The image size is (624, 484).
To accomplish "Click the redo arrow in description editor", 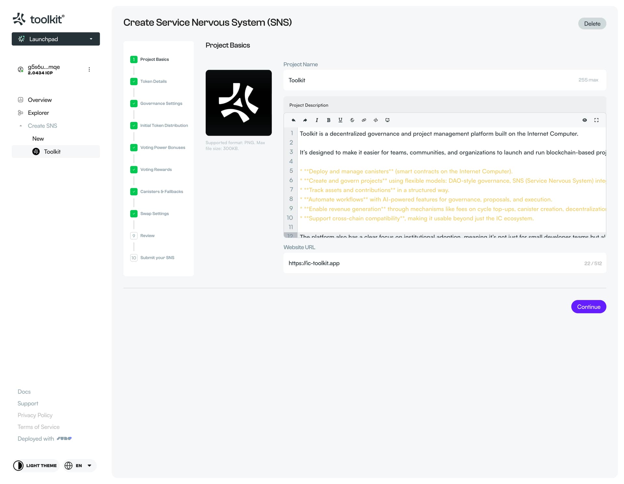I will pyautogui.click(x=305, y=120).
